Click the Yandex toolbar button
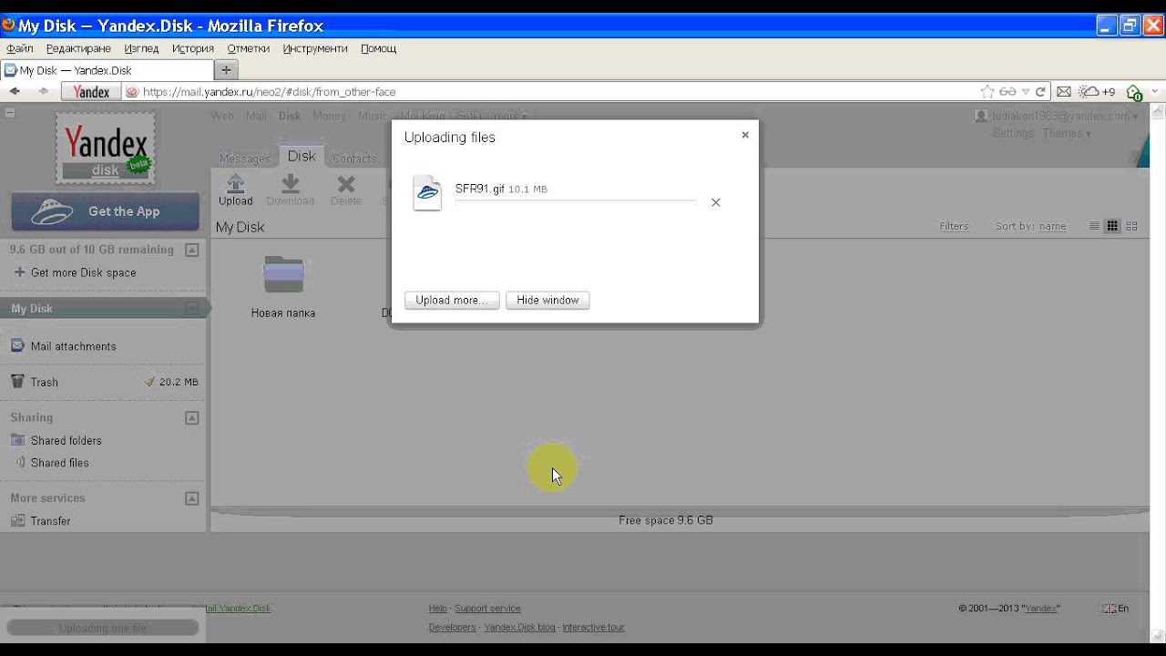 coord(90,91)
